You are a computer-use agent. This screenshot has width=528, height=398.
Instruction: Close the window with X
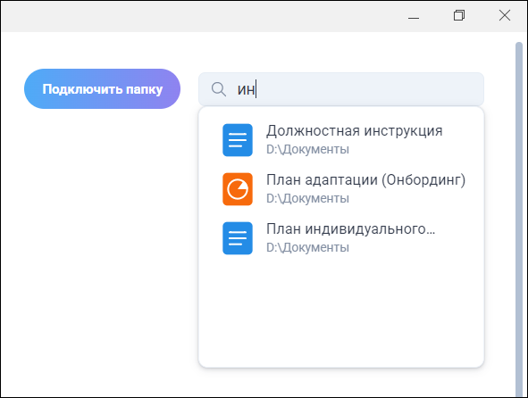point(505,15)
